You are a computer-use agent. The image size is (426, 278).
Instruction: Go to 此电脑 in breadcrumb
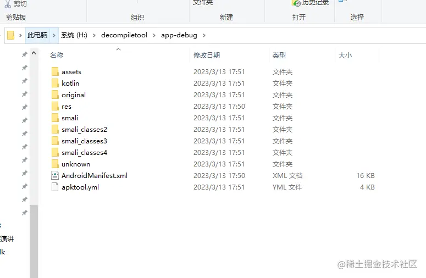(37, 35)
